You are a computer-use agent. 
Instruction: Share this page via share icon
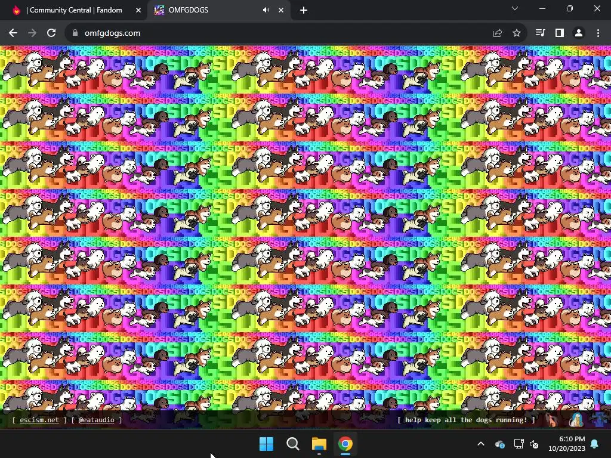point(497,33)
